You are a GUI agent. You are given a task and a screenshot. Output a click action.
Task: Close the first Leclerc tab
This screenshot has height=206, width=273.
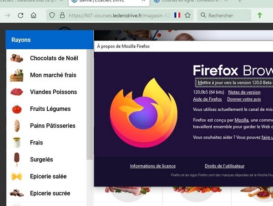(61, 1)
